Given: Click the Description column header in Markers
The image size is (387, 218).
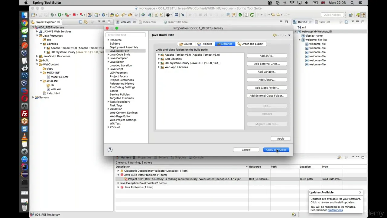Looking at the screenshot, I should point(182,167).
